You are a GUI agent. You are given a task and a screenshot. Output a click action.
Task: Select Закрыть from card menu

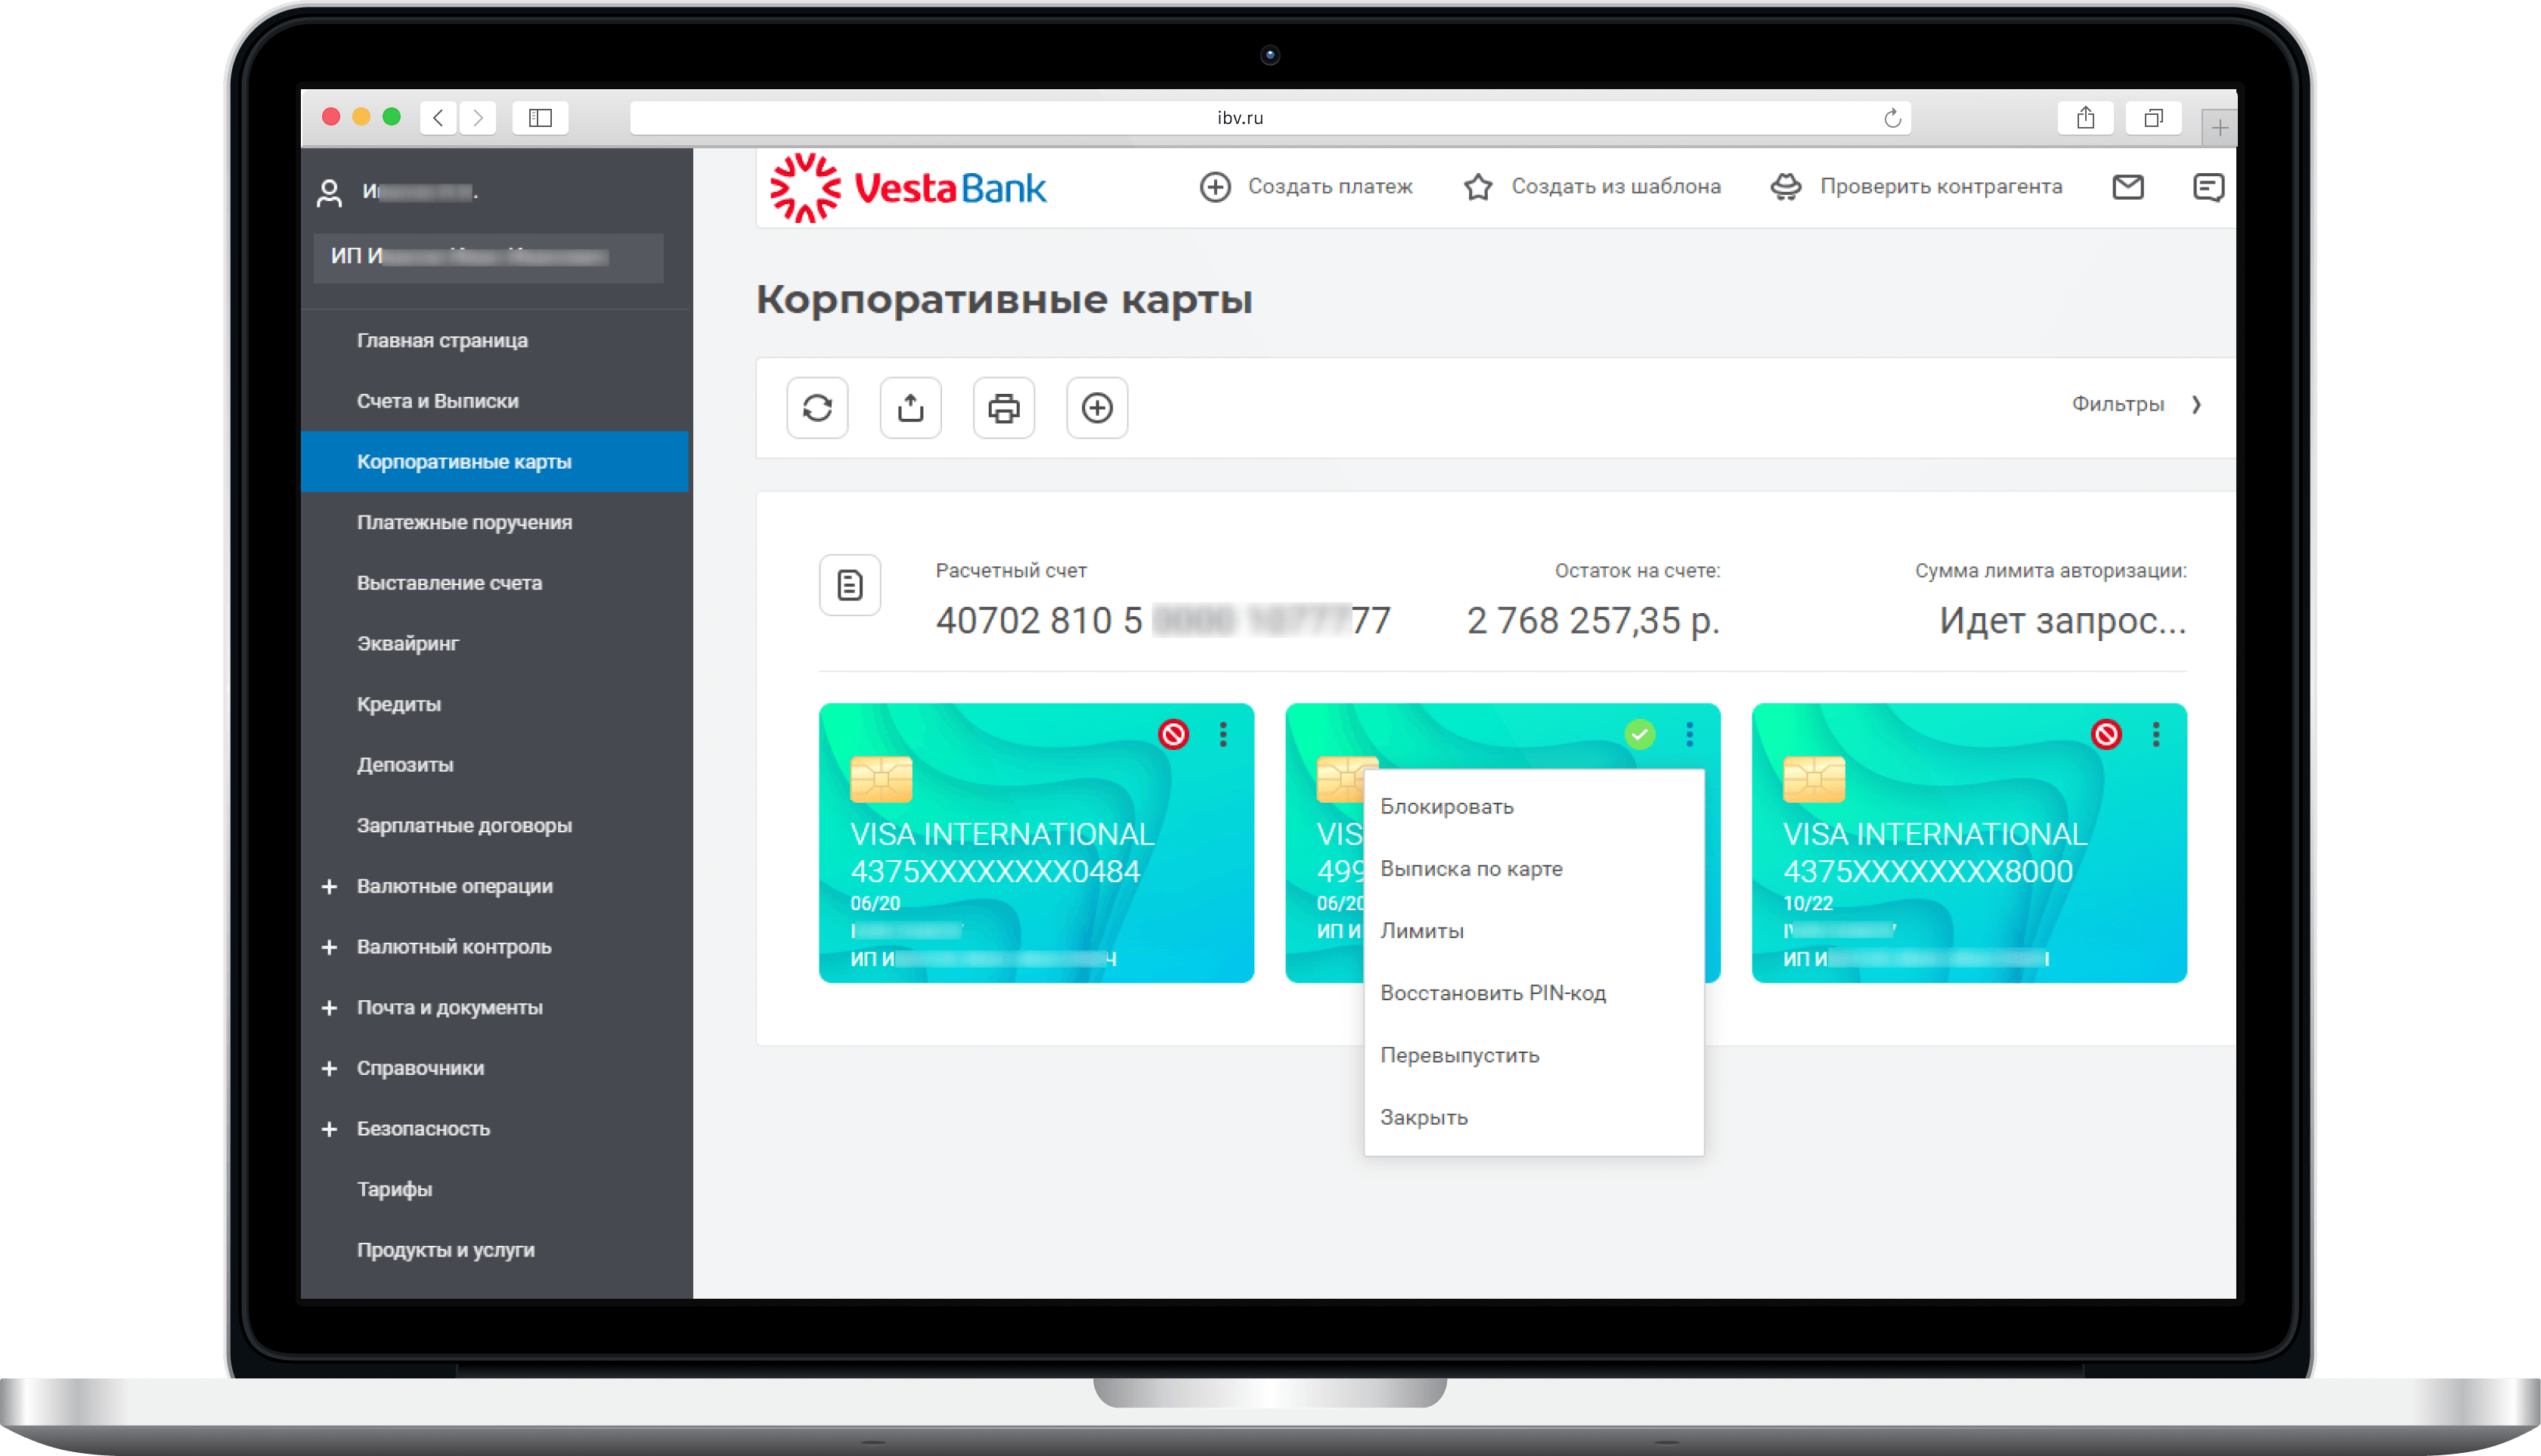1533,1118
